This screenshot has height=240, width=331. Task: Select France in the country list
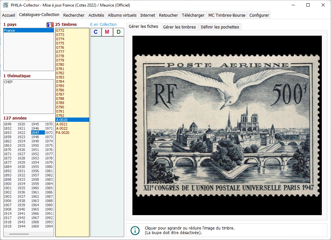[x=29, y=30]
